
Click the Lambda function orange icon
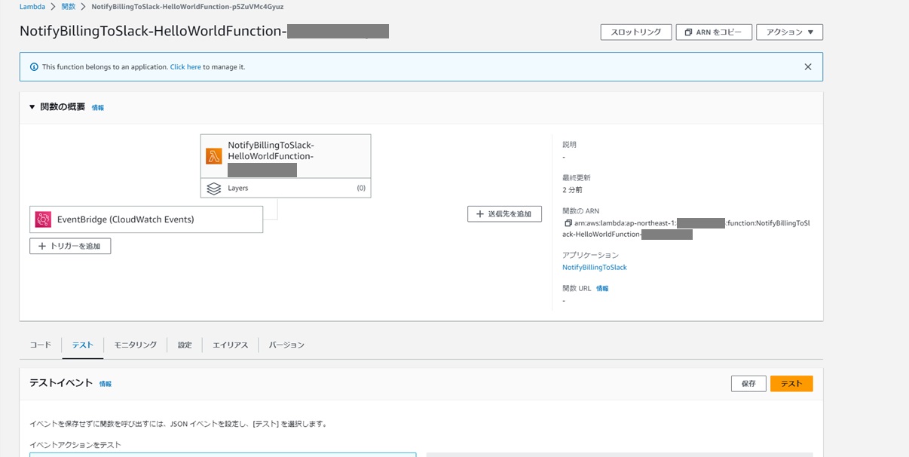214,156
